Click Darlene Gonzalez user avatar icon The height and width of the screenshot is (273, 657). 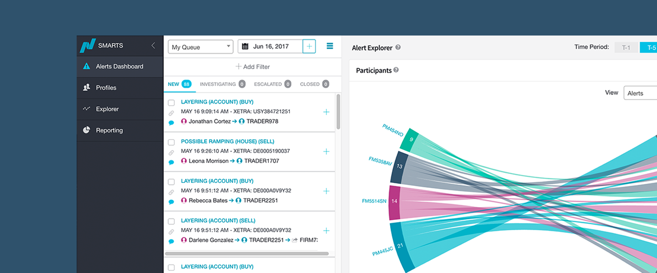tap(184, 240)
